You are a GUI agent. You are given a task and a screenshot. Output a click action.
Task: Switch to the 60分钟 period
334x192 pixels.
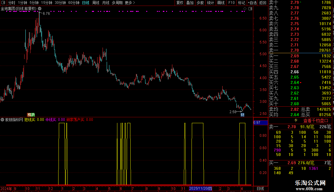[x=74, y=3]
